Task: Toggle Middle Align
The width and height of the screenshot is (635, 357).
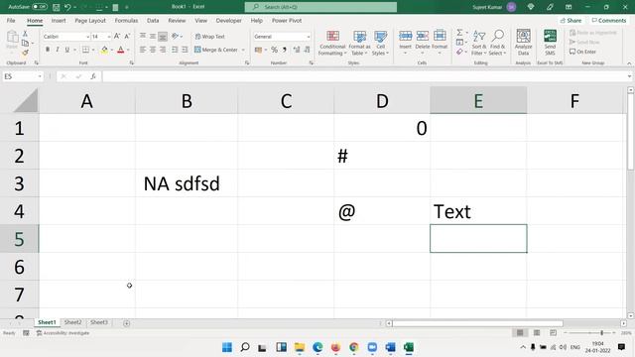Action: 153,37
